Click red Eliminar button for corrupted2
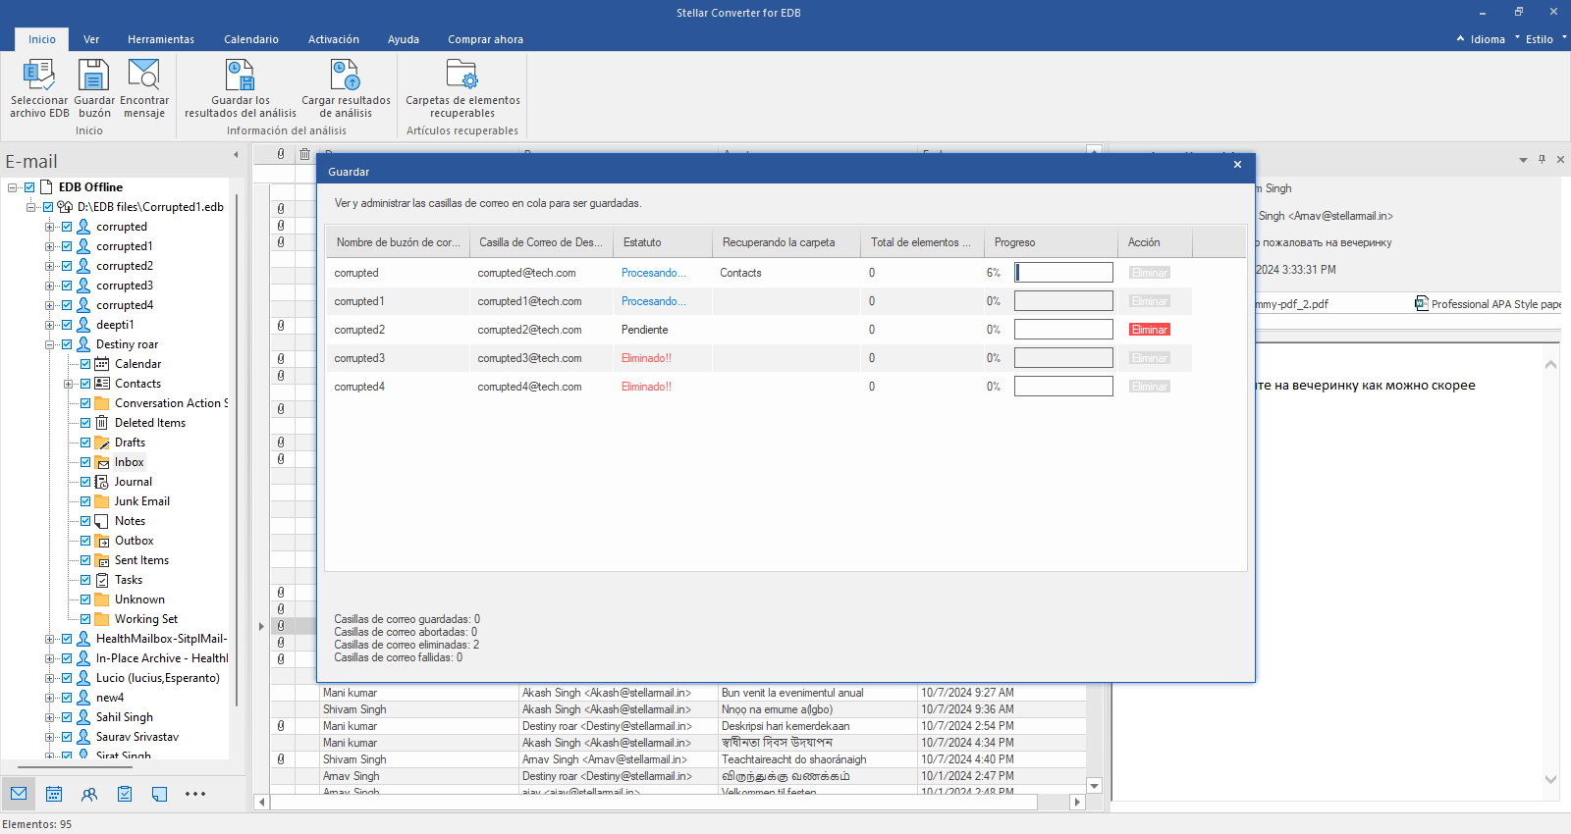Screen dimensions: 1571x834 [x=1149, y=330]
